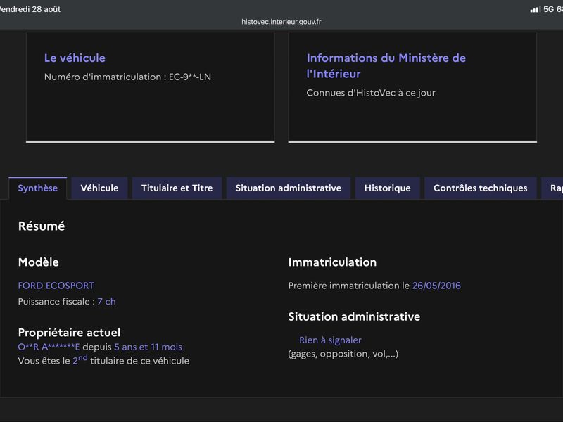Viewport: 563px width, 422px height.
Task: Click the owner name O**R A*******E
Action: coord(49,347)
